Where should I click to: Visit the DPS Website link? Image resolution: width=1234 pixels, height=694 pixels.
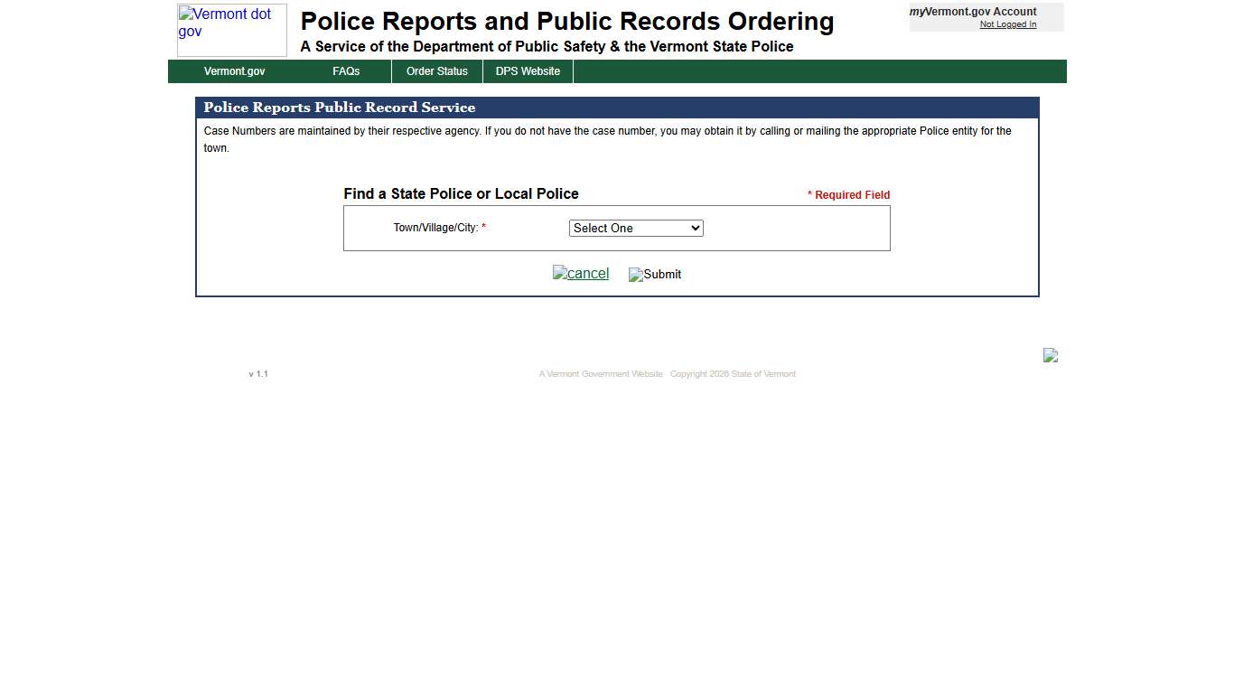click(x=528, y=70)
